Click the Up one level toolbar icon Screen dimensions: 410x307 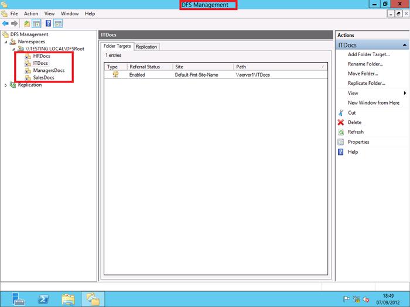tap(27, 24)
